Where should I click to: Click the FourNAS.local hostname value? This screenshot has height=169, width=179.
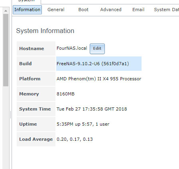72,48
